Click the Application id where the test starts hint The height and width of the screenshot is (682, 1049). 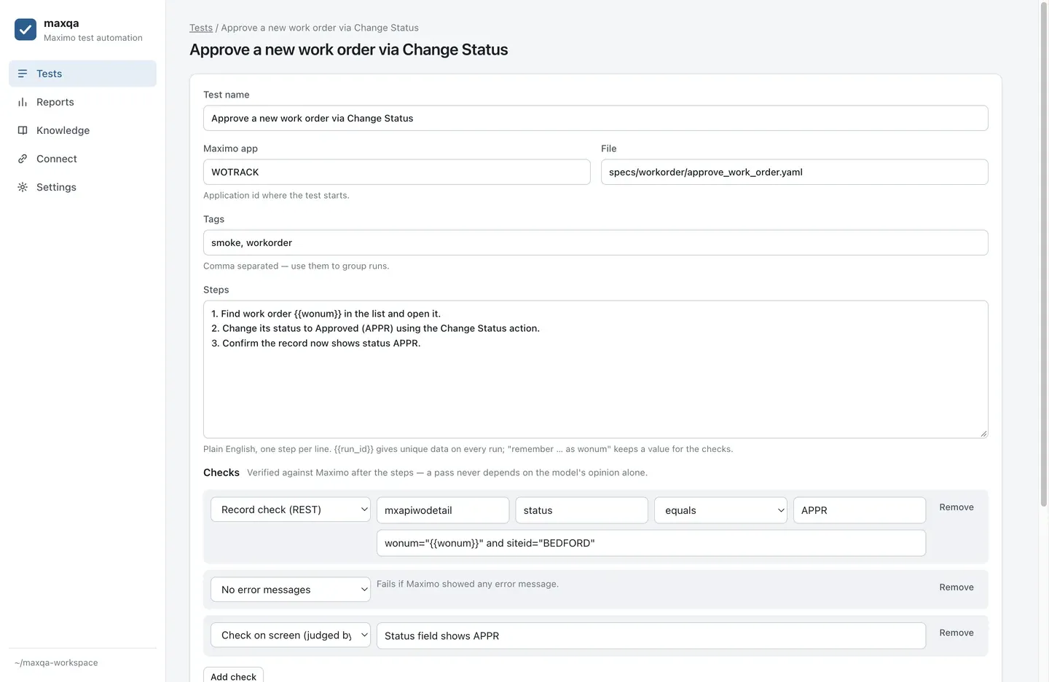pos(276,195)
